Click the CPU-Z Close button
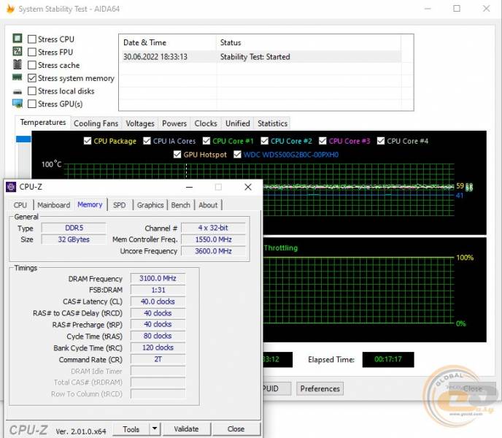This screenshot has width=502, height=438. (x=236, y=429)
